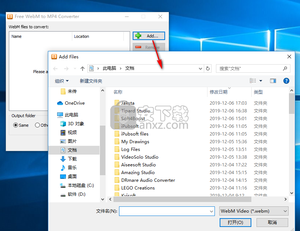Click 文档 in the address breadcrumb
Image resolution: width=300 pixels, height=231 pixels.
click(129, 68)
